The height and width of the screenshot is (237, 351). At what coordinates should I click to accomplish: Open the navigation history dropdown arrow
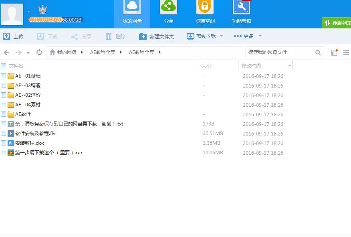[28, 53]
